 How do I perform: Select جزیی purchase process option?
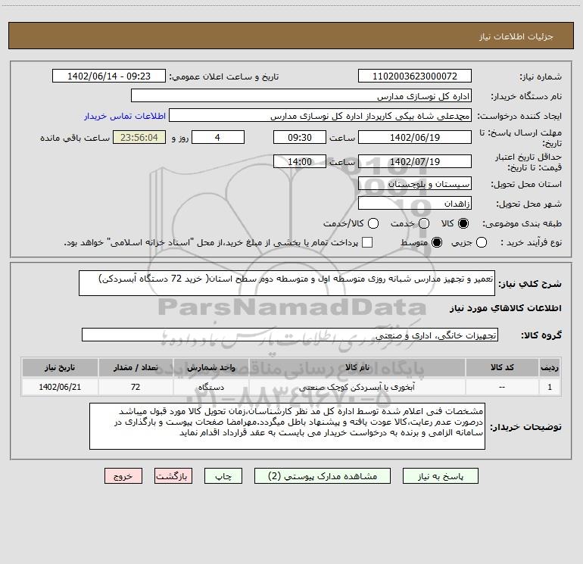tap(481, 242)
